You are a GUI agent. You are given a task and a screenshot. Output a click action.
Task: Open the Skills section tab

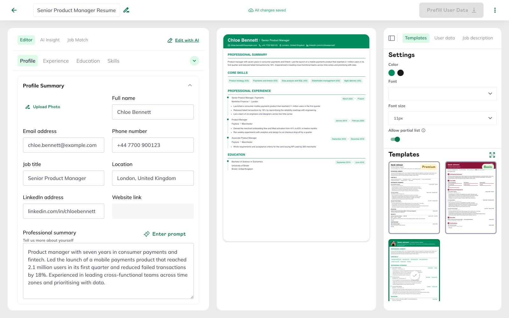113,61
